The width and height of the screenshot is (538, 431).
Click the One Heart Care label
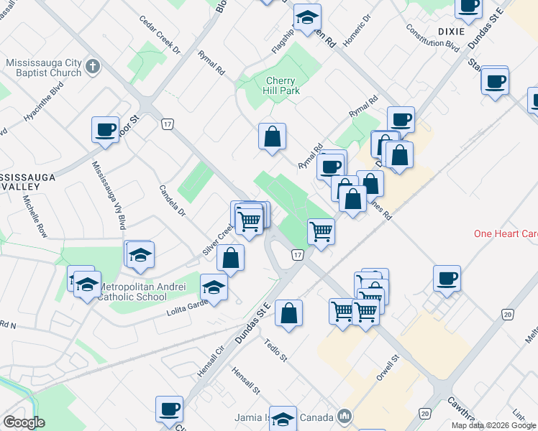pyautogui.click(x=506, y=233)
